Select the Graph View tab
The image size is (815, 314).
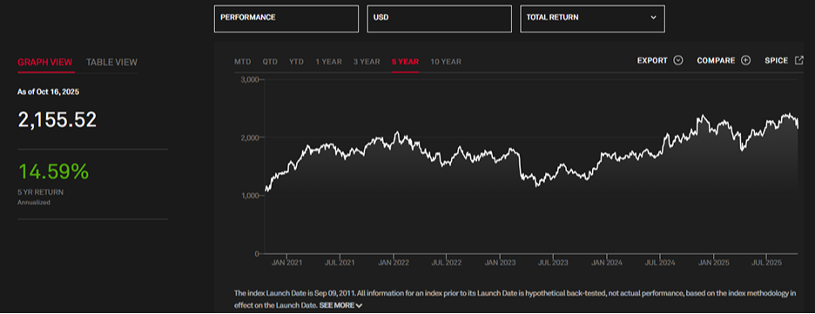pyautogui.click(x=44, y=63)
